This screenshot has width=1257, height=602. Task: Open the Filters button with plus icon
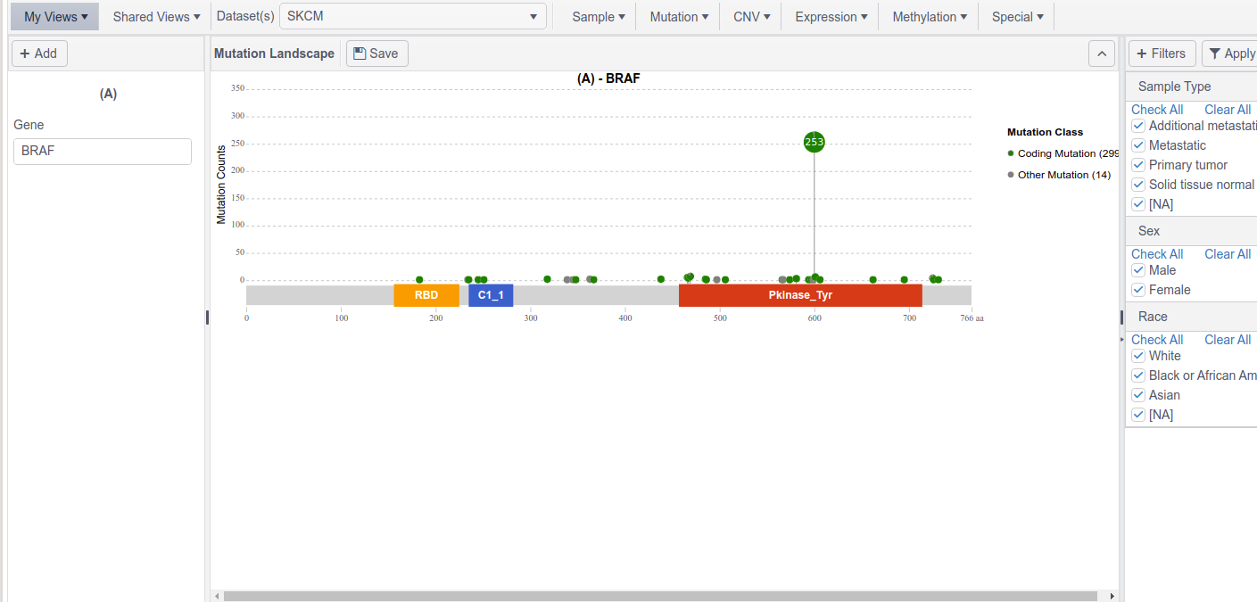click(1162, 54)
